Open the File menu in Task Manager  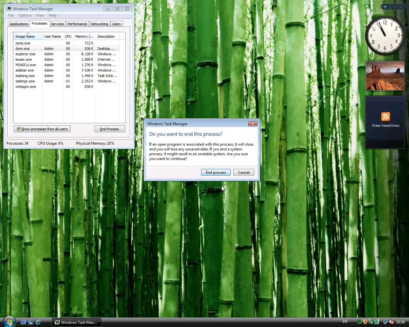point(11,15)
